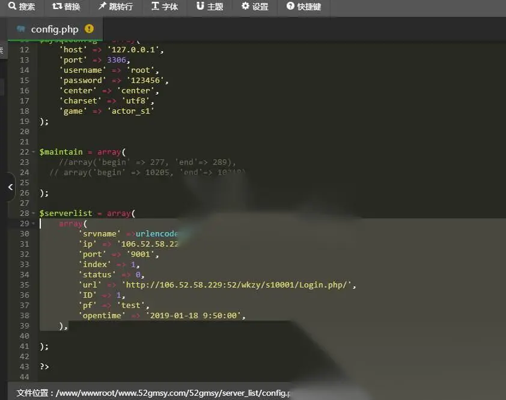Click the closing ?> tag on line 43
Screen dimensions: 506x400
[x=44, y=367]
